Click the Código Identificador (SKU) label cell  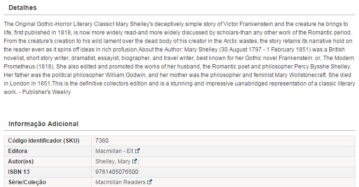tap(48, 141)
